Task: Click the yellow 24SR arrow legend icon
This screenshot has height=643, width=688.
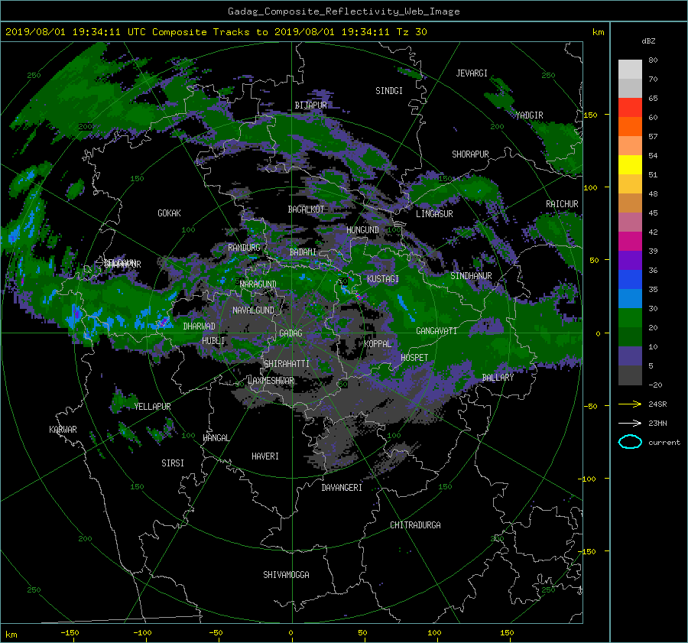Action: tap(630, 404)
